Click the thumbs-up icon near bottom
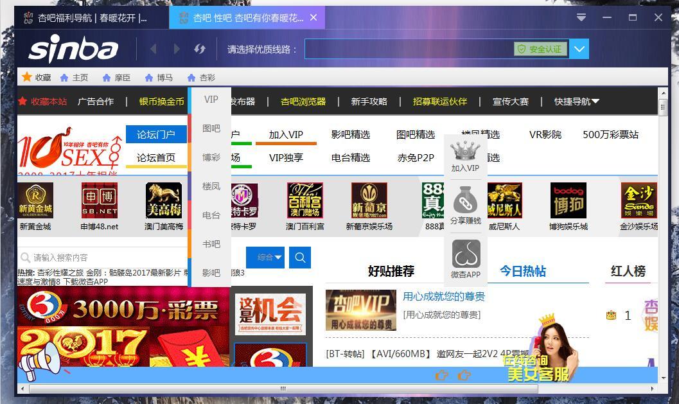 442,375
